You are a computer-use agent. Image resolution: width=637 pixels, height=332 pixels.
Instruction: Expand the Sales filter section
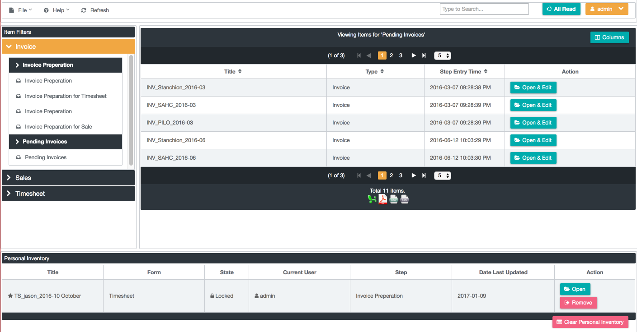(x=68, y=178)
